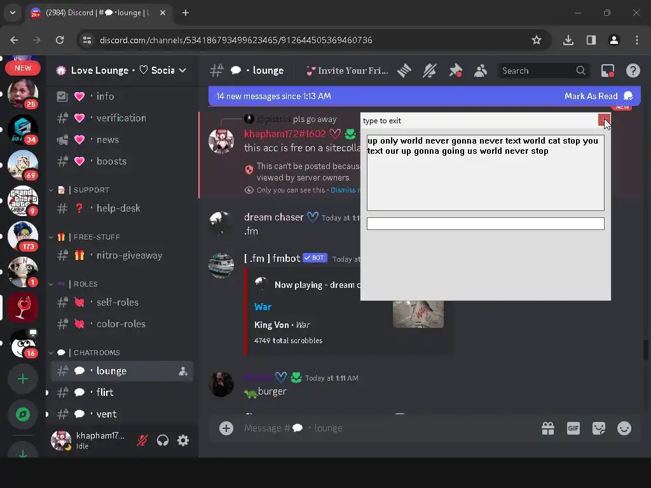Screen dimensions: 651x488
Task: Toggle headphones deafen in user panel
Action: (x=163, y=440)
